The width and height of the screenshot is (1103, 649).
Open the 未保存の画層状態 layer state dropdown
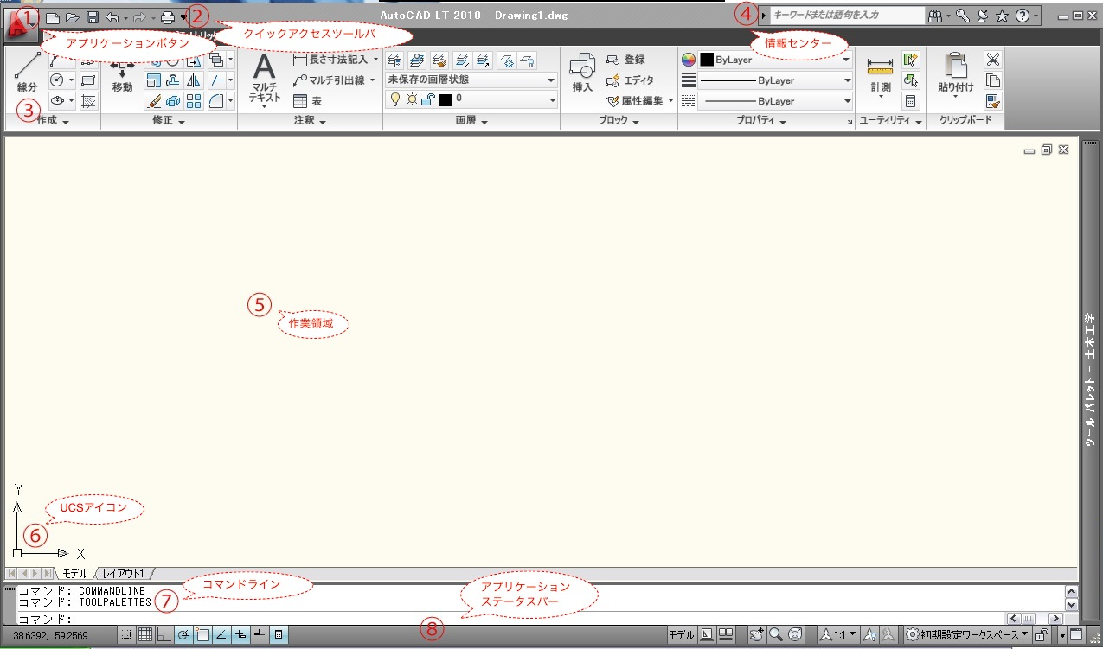[471, 80]
